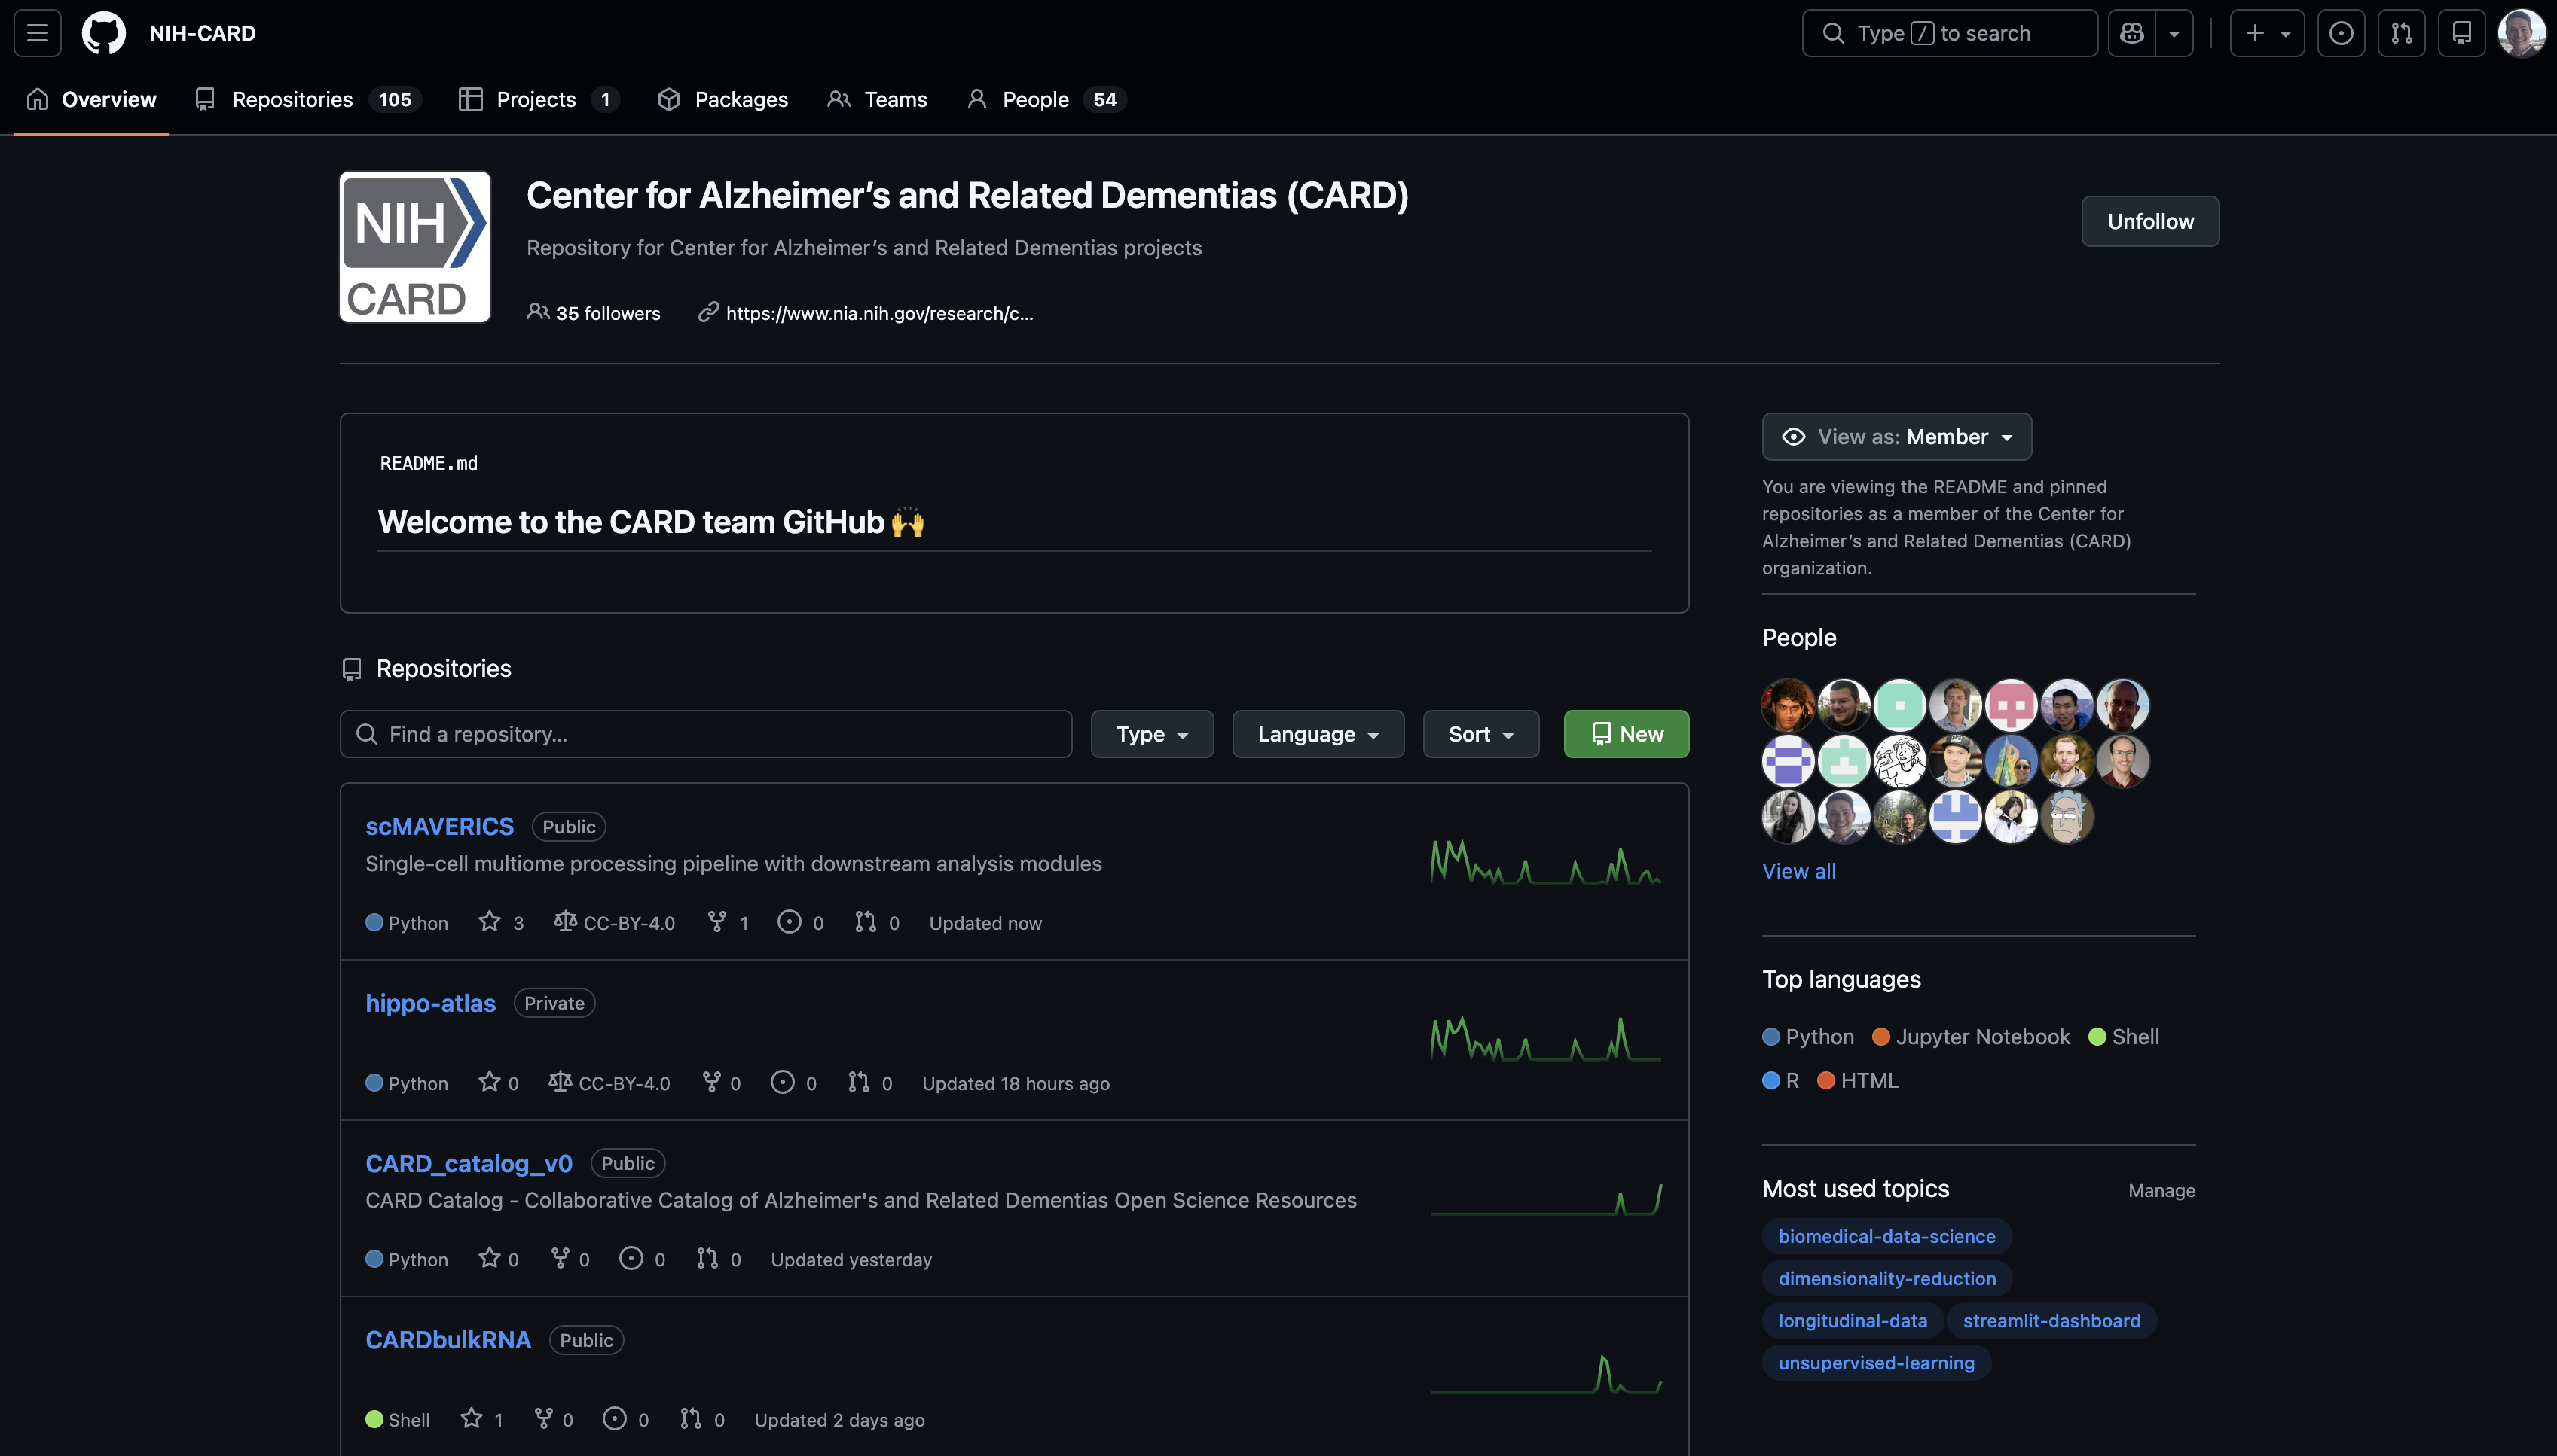
Task: Click the Shell language in Top languages
Action: 2124,1037
